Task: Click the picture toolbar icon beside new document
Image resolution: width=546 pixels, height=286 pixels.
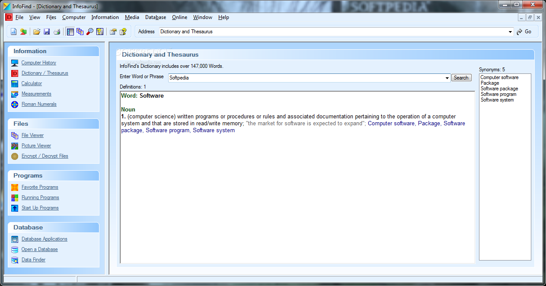Action: click(23, 32)
